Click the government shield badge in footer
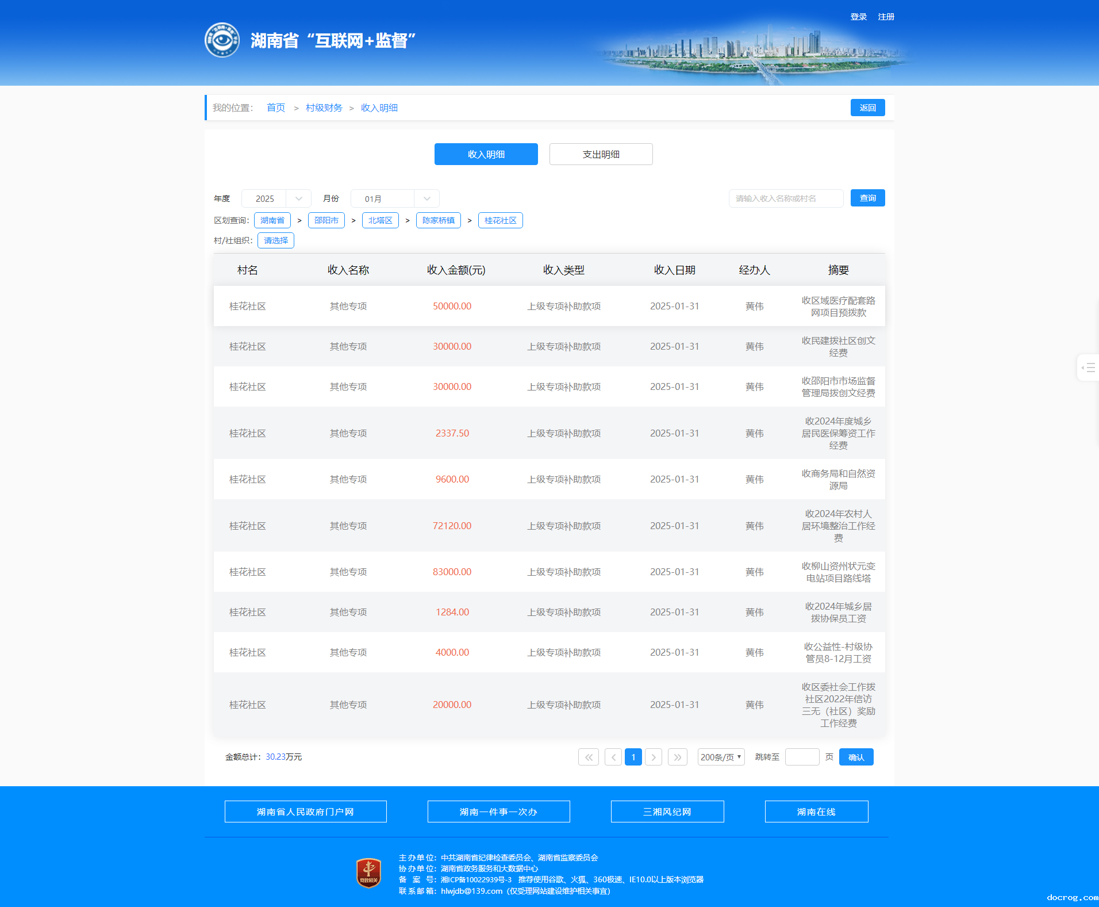Screen dimensions: 1099x907 (x=368, y=873)
